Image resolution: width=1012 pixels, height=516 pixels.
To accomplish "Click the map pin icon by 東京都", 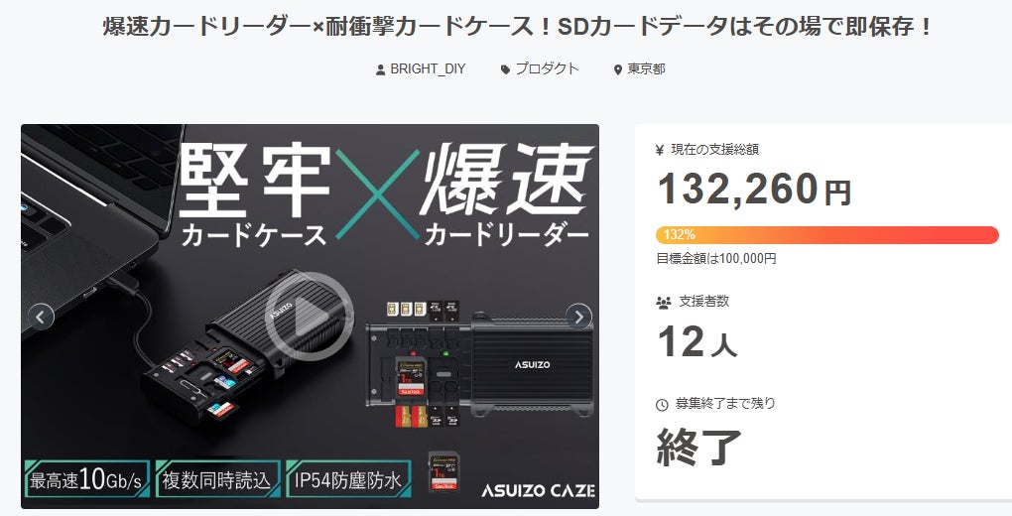I will tap(618, 69).
